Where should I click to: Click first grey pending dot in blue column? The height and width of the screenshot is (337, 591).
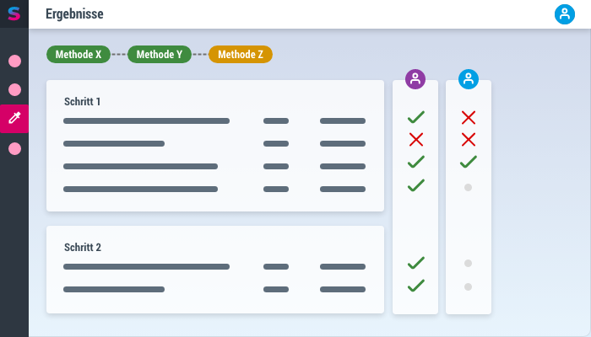(x=468, y=187)
